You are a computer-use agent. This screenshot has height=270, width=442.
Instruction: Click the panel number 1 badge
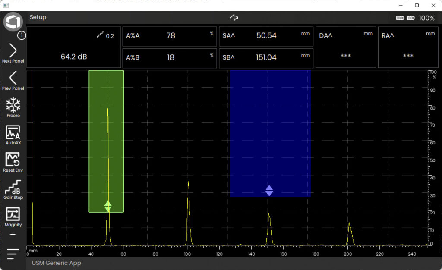(x=22, y=35)
